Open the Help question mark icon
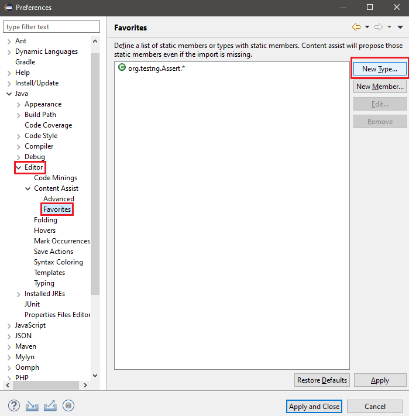 coord(14,405)
